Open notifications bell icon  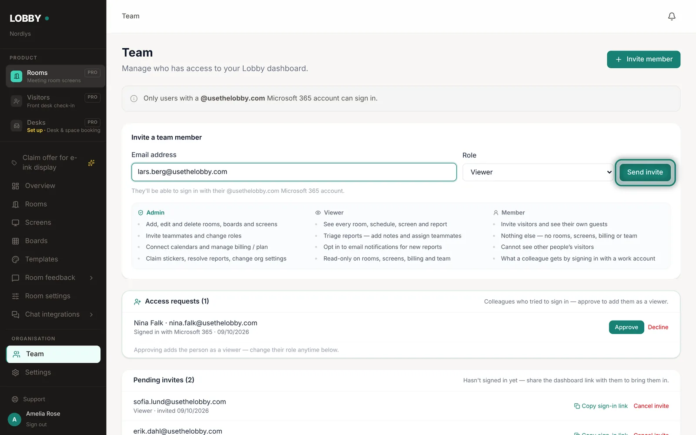click(x=672, y=16)
